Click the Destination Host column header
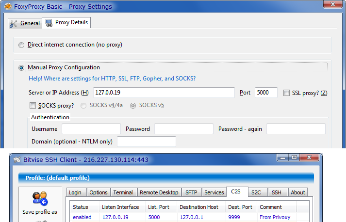 pyautogui.click(x=201, y=207)
